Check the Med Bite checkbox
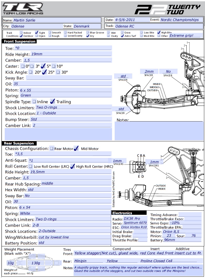 tap(141, 36)
